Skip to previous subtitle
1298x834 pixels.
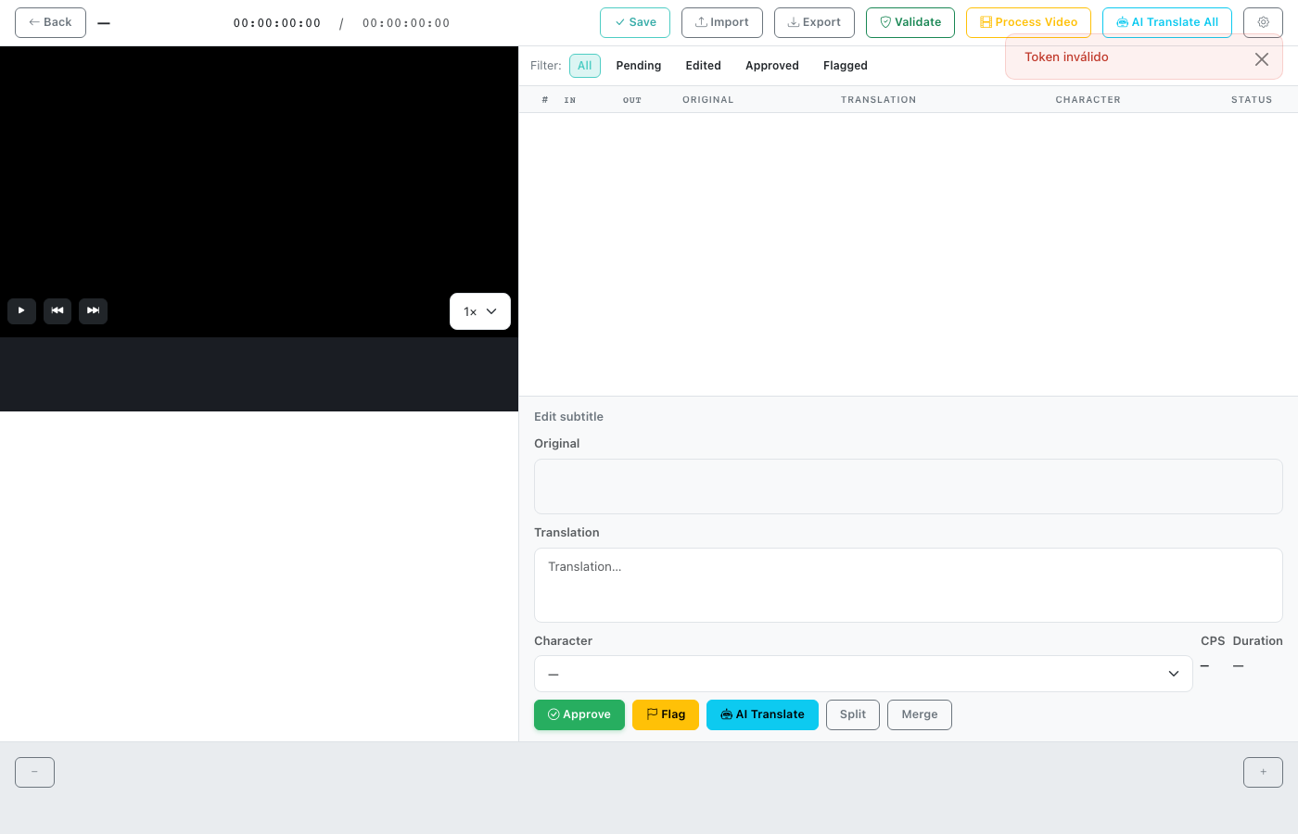point(57,310)
